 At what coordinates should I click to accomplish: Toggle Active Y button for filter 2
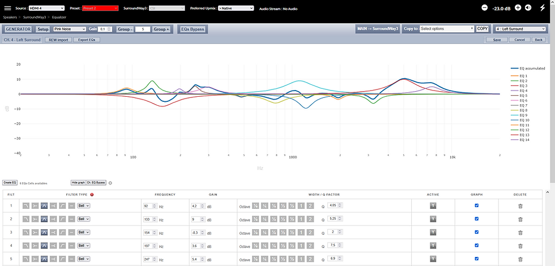point(433,219)
